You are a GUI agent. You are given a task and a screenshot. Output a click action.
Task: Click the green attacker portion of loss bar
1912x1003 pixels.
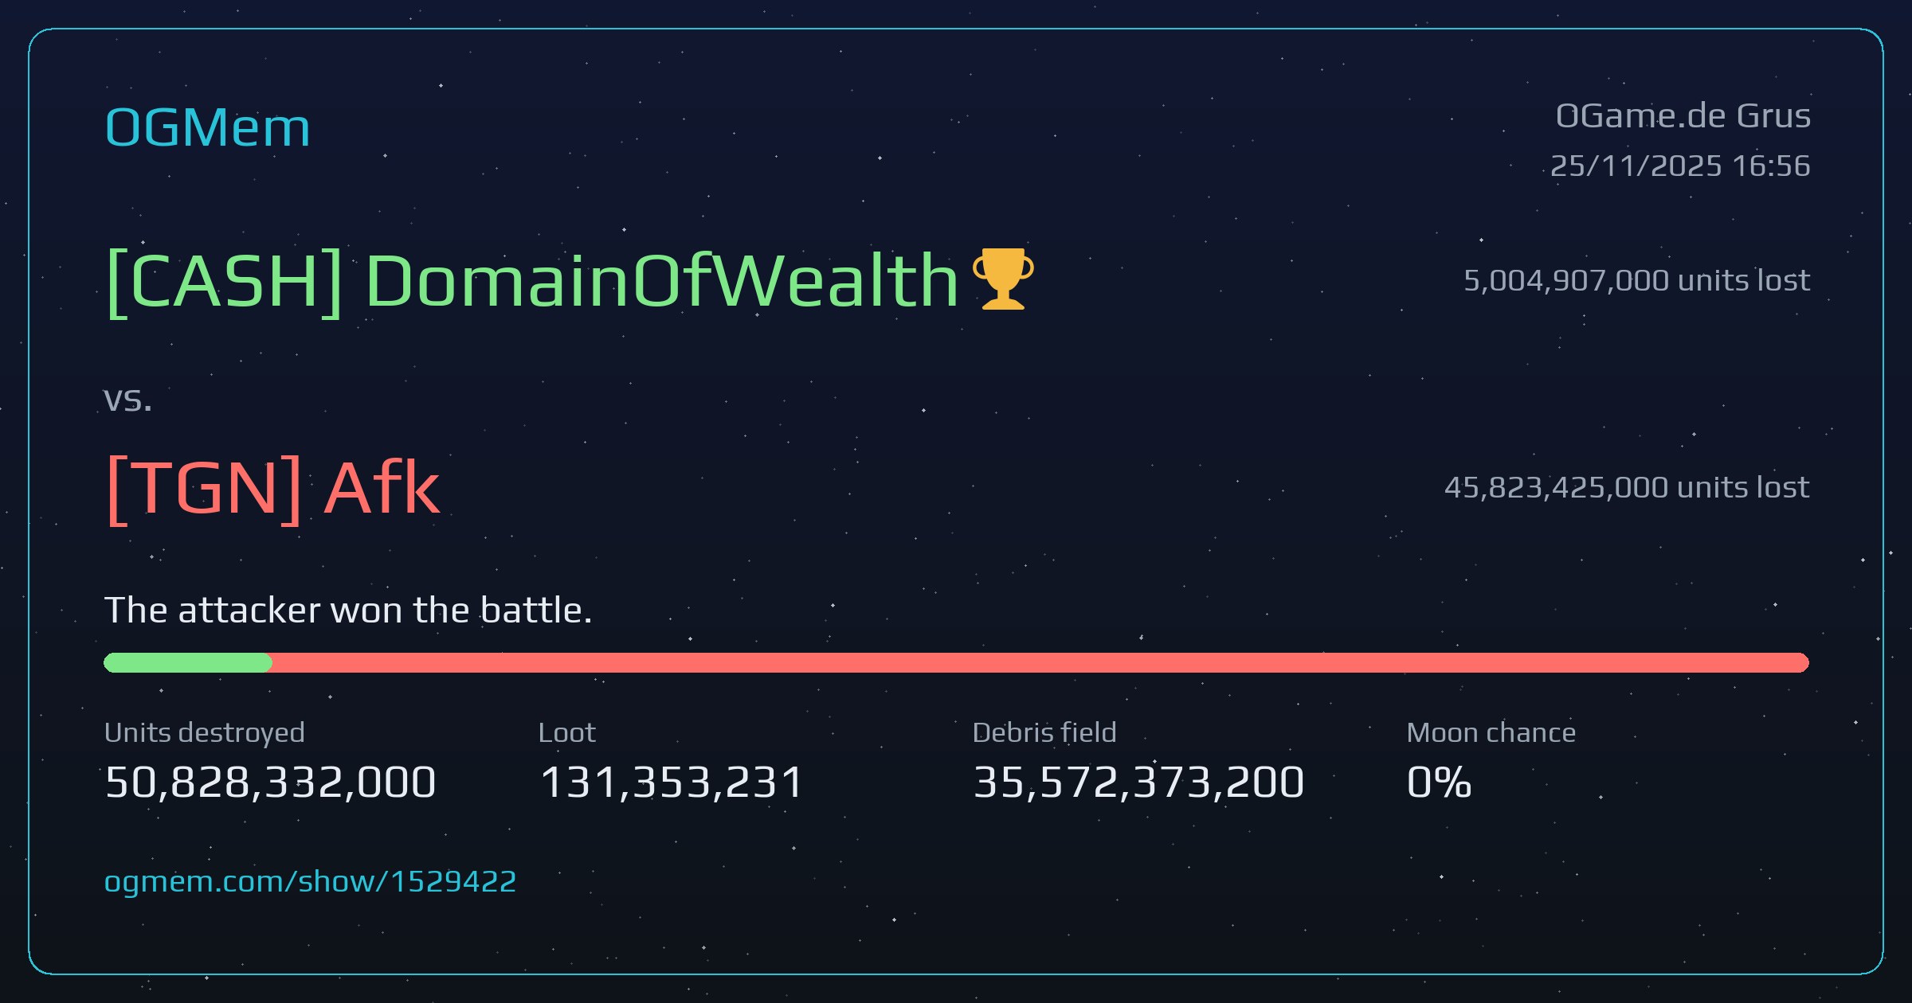pos(188,662)
